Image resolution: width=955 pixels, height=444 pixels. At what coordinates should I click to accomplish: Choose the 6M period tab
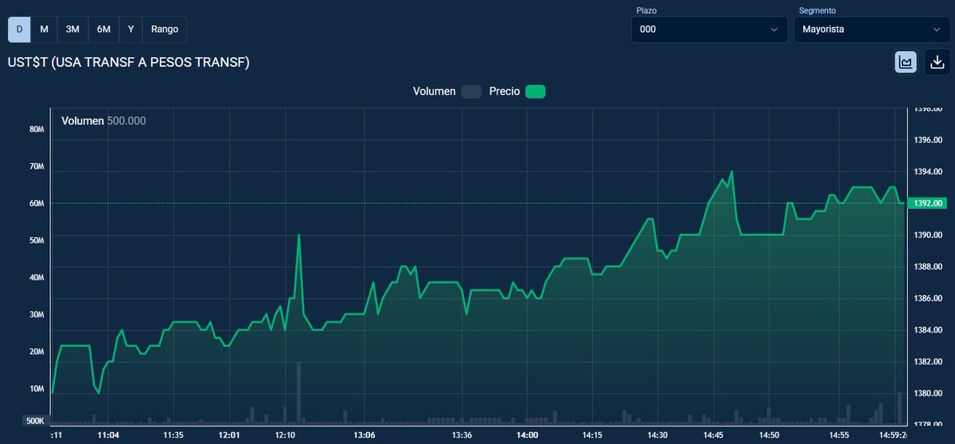click(x=103, y=29)
